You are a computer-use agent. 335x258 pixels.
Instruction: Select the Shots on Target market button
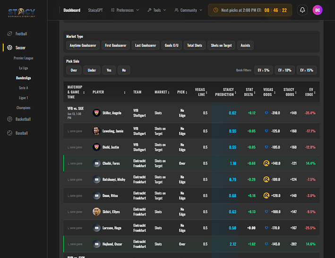(x=221, y=45)
